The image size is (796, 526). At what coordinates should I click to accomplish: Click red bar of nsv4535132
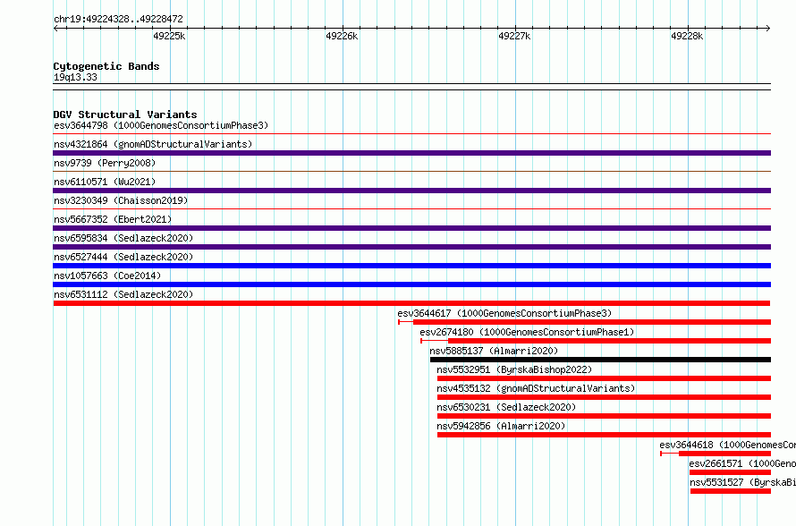pos(604,397)
